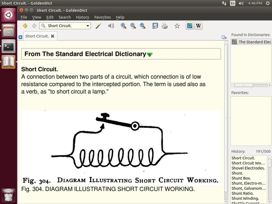The width and height of the screenshot is (272, 204).
Task: Collapse the dictionary article with green arrow
Action: [x=150, y=54]
